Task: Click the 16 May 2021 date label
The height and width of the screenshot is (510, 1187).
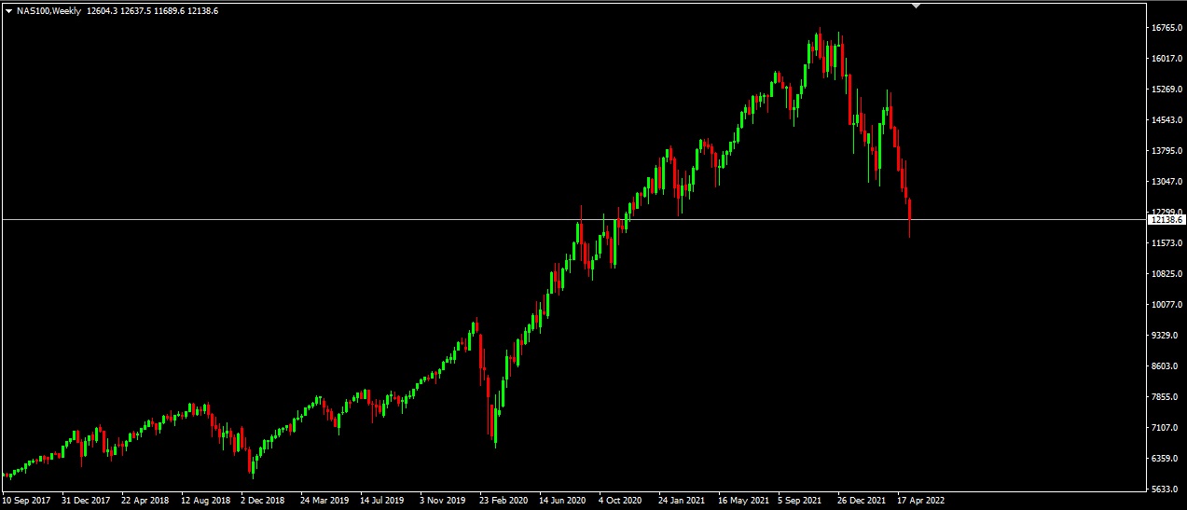Action: pyautogui.click(x=742, y=501)
